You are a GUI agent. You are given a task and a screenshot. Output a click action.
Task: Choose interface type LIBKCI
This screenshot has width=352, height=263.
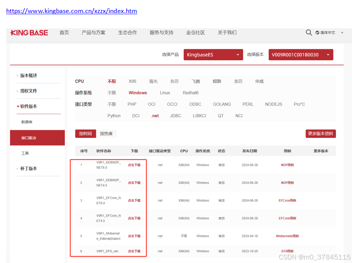(199, 116)
